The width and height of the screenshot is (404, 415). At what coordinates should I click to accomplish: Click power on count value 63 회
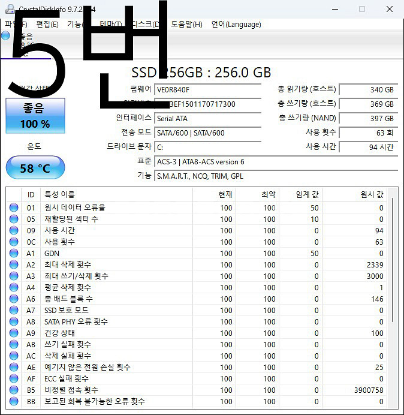369,133
